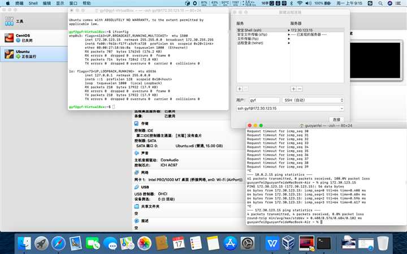
Task: Click the 网络 network section icon
Action: tap(137, 173)
